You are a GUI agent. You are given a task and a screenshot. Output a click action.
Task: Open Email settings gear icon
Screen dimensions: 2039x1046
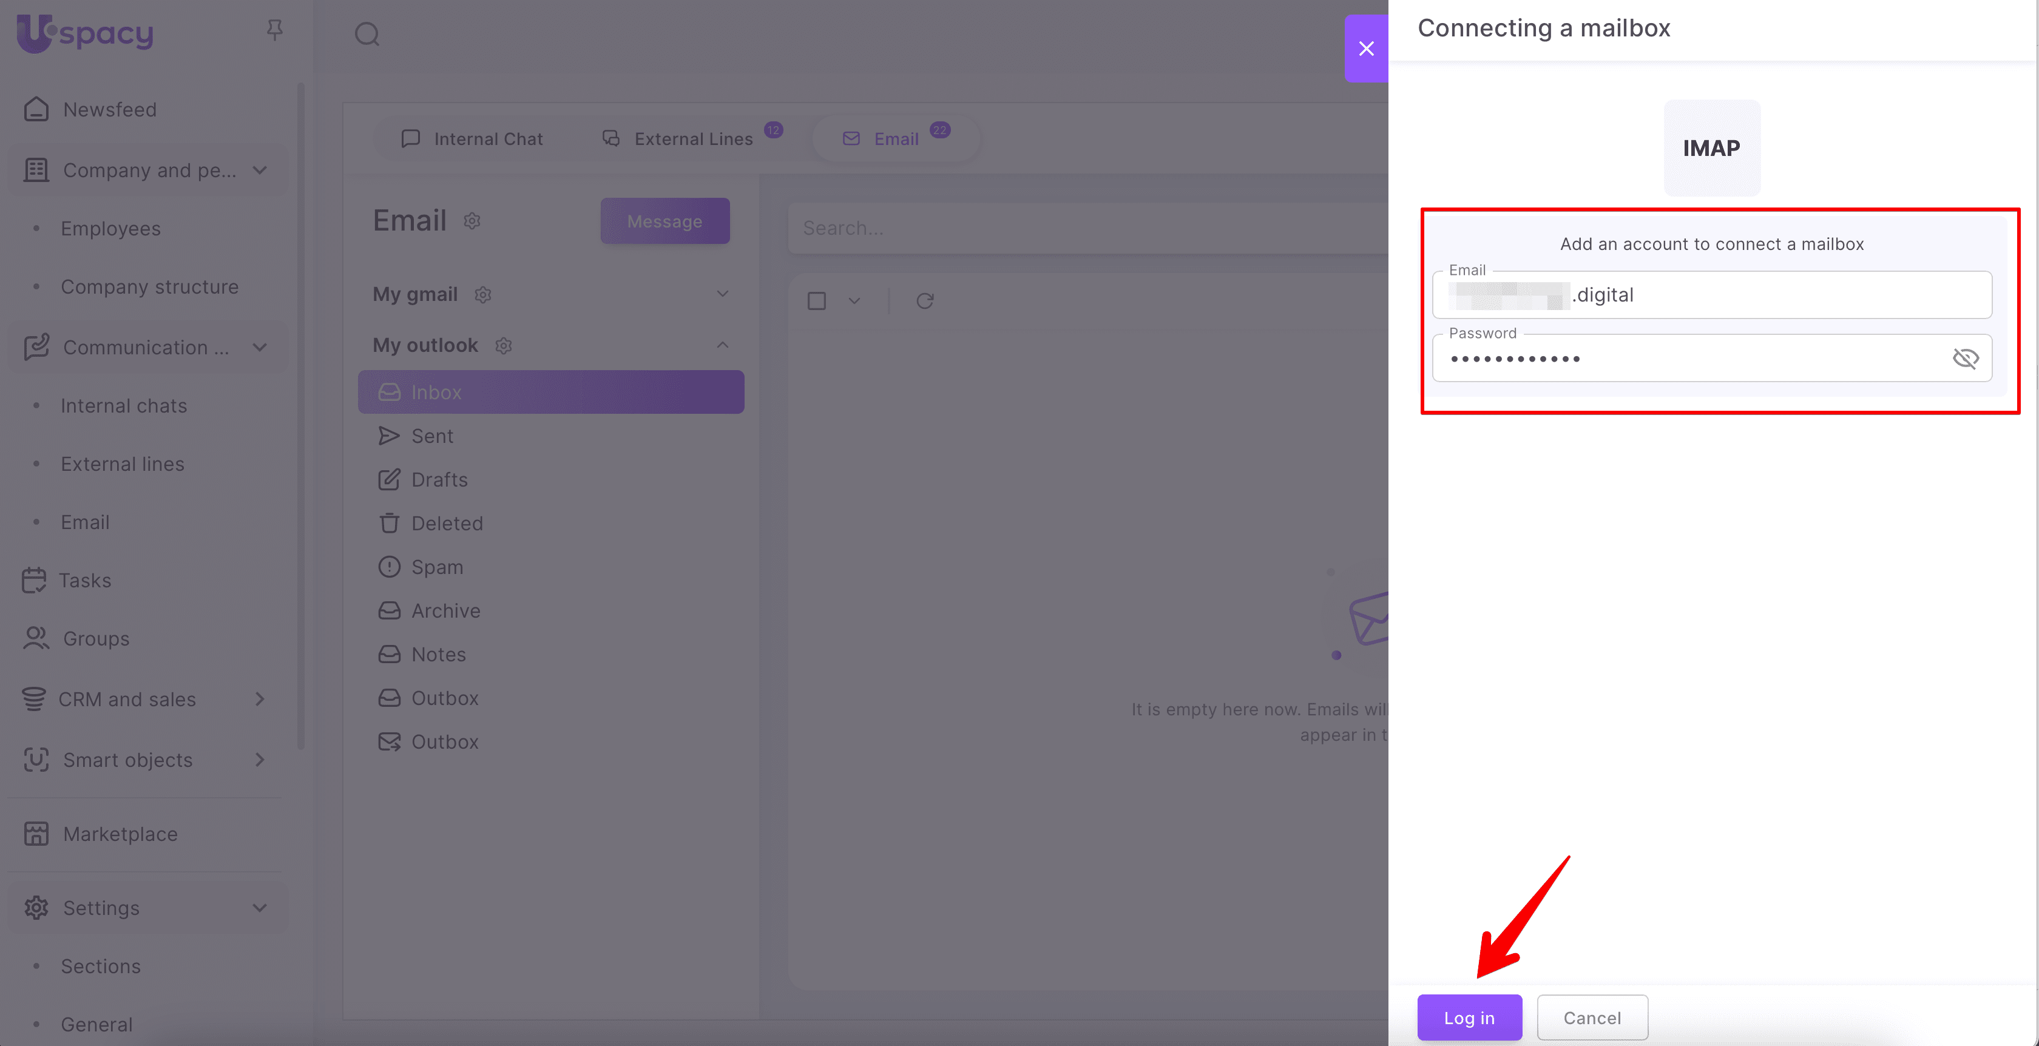472,221
